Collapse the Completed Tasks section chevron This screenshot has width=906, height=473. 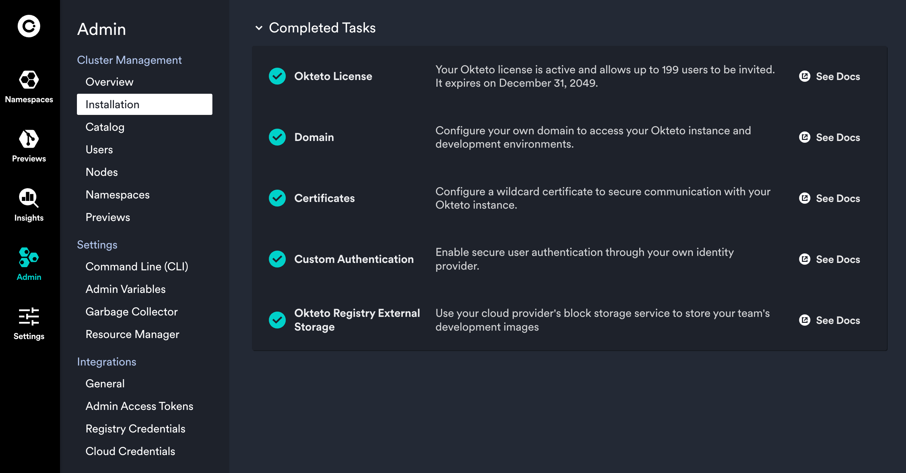point(259,28)
